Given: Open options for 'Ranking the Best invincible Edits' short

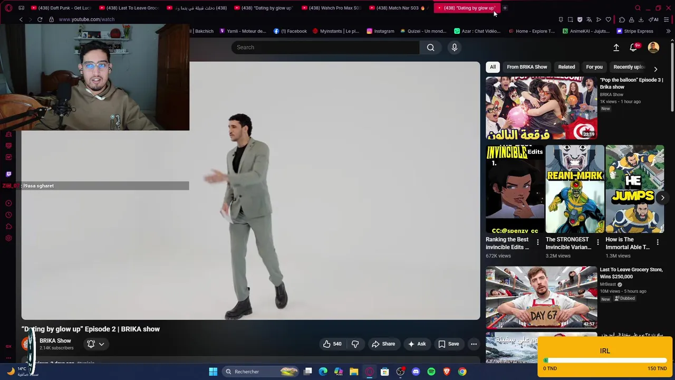Looking at the screenshot, I should coord(537,242).
